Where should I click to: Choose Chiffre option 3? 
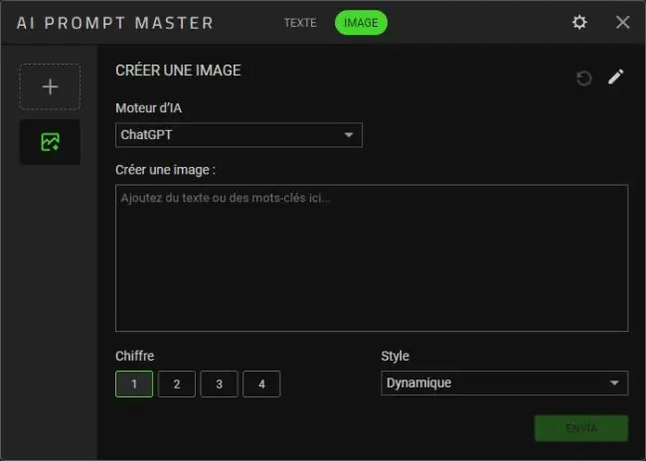click(220, 384)
